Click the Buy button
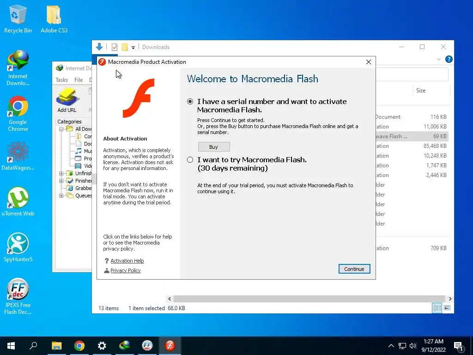Viewport: 473px width, 355px height. 214,147
